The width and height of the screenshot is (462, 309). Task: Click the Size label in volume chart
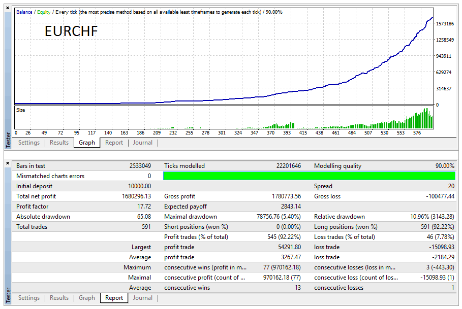click(x=21, y=110)
